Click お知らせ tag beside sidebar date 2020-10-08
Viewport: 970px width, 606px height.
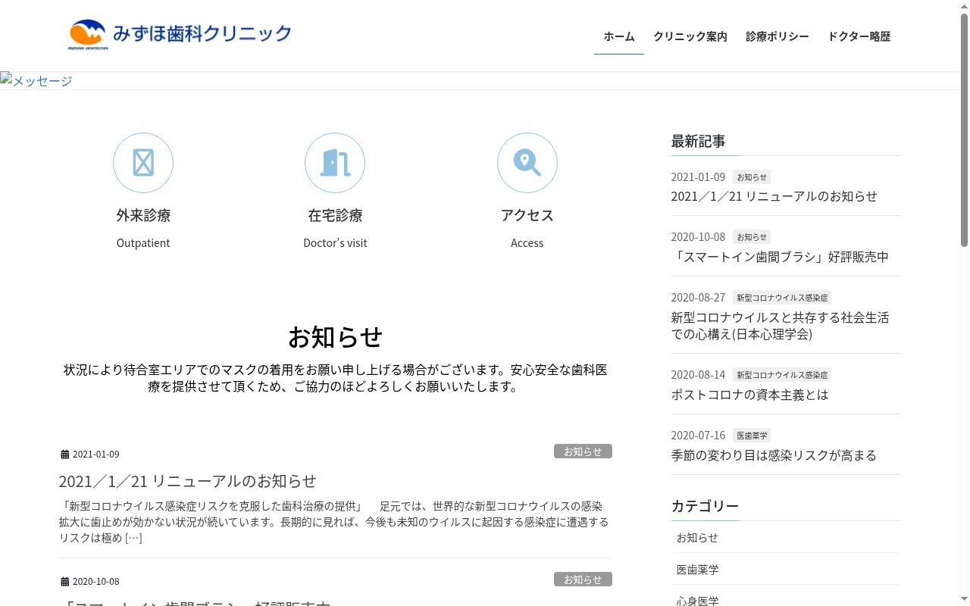752,237
